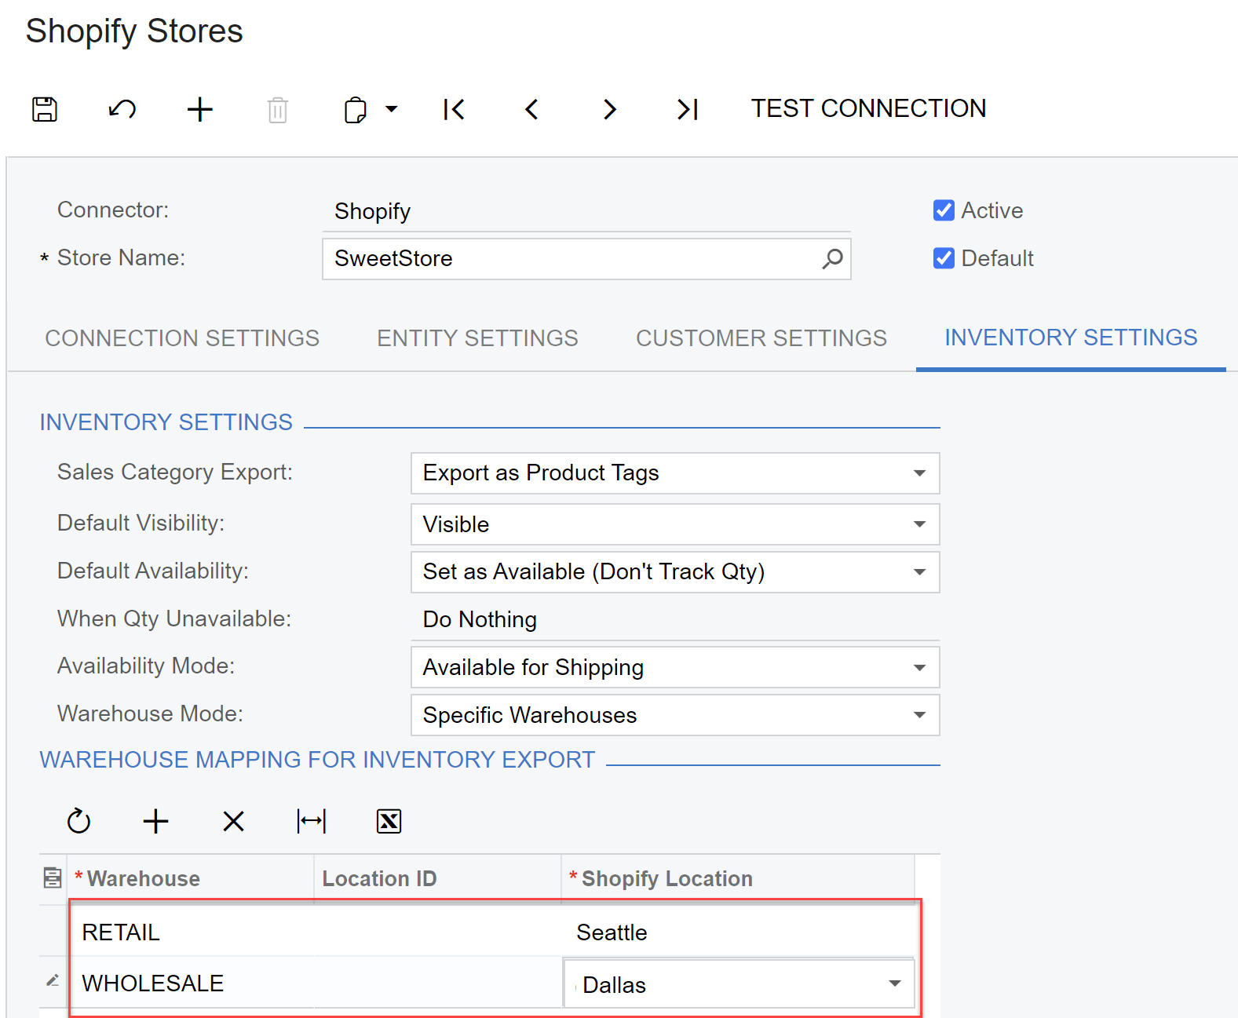Select the Inventory Settings tab
Screen dimensions: 1238x1018
(x=1071, y=338)
